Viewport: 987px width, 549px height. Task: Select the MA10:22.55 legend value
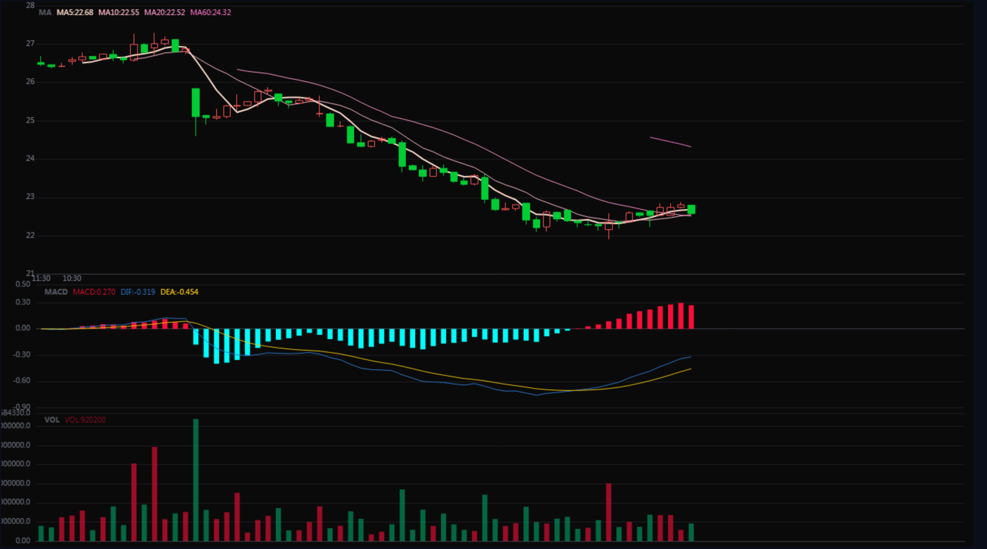pyautogui.click(x=119, y=12)
